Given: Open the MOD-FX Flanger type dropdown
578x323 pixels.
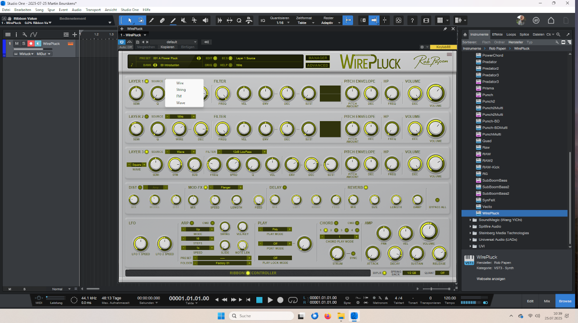Looking at the screenshot, I should 225,187.
